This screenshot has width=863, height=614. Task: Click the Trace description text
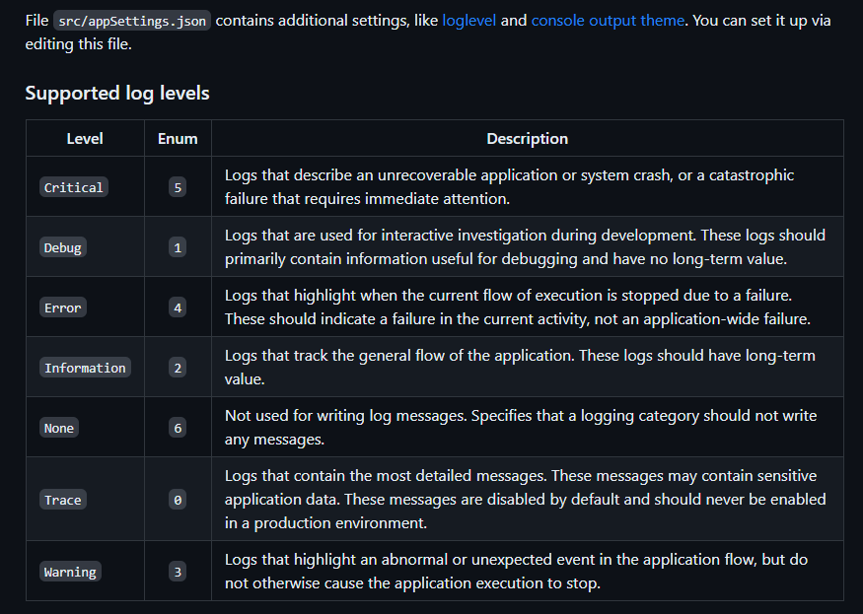tap(525, 499)
